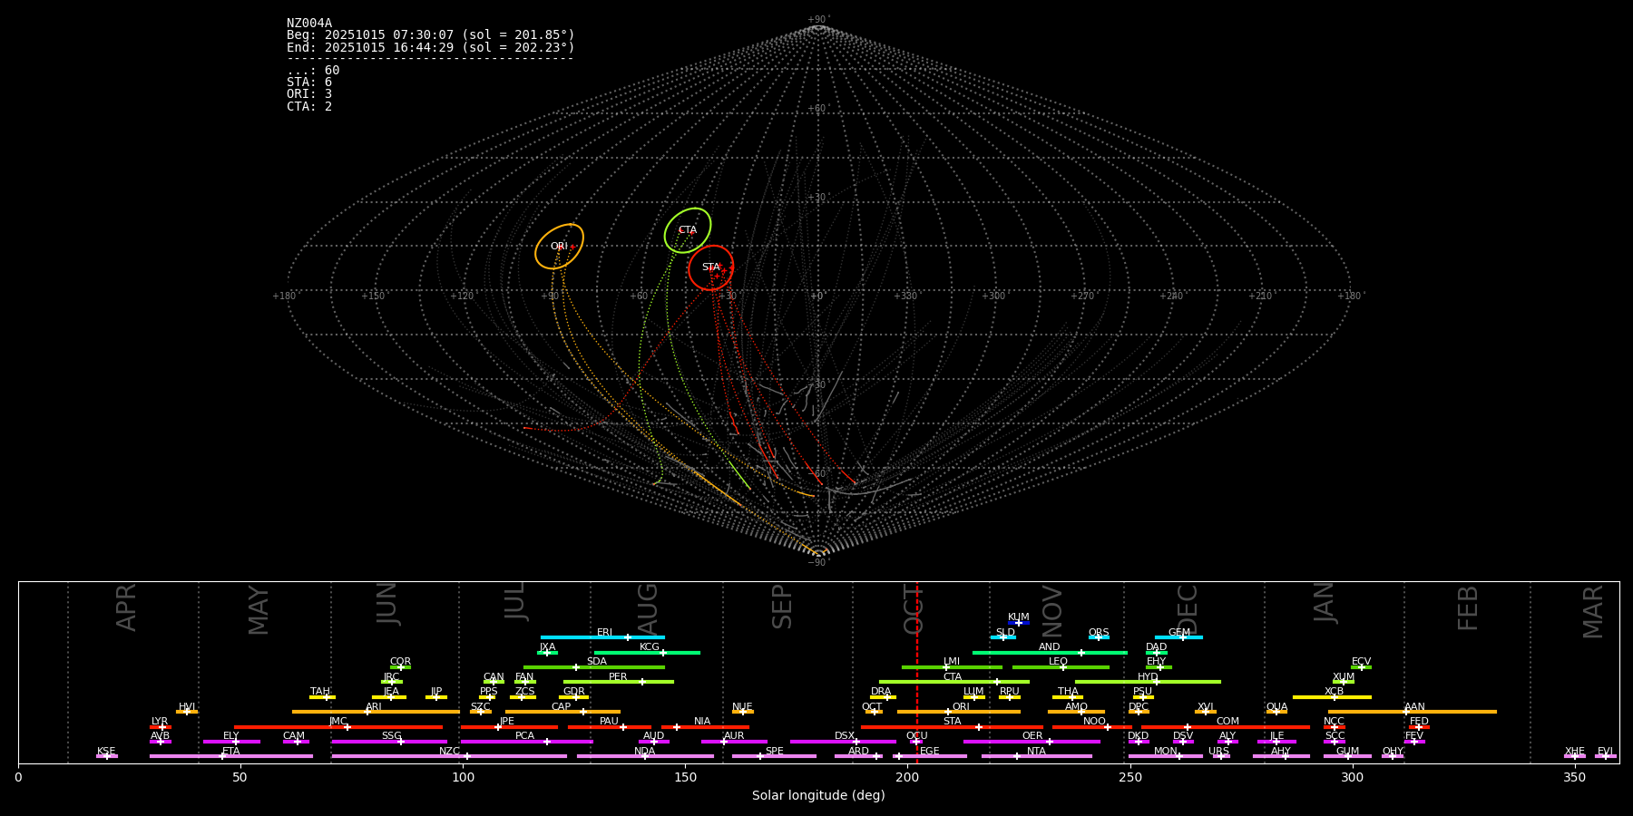Select the ORI orange bar in timeline
Screen dimensions: 1633x816
point(959,712)
